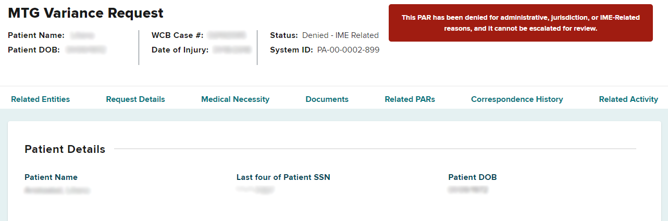Image resolution: width=668 pixels, height=221 pixels.
Task: Click the WCB Case # label in header
Action: tap(177, 35)
